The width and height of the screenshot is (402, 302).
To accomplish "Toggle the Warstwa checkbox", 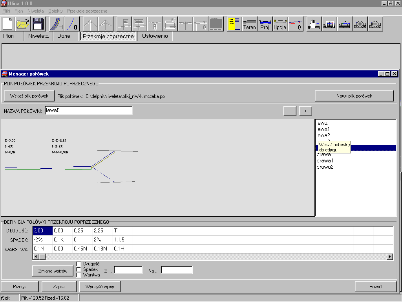I will pyautogui.click(x=79, y=275).
